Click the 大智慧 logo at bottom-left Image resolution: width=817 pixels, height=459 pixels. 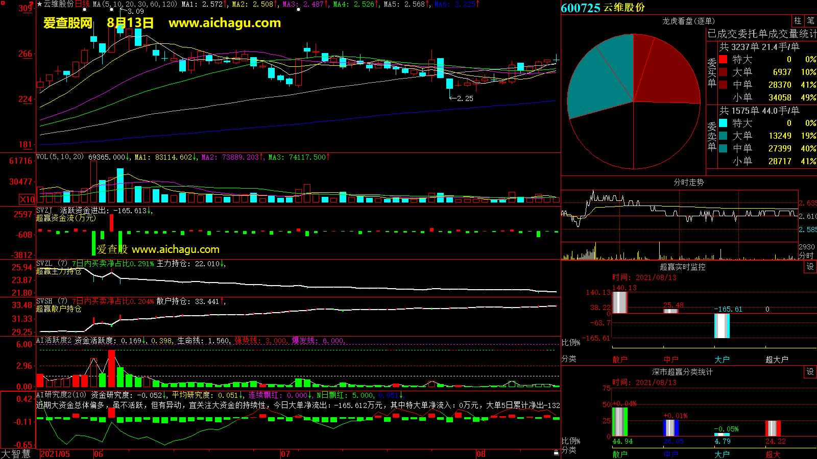16,453
